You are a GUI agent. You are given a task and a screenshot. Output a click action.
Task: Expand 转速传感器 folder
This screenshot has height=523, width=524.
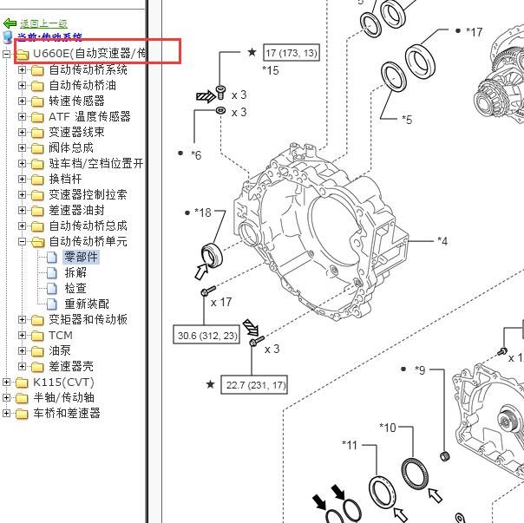22,101
